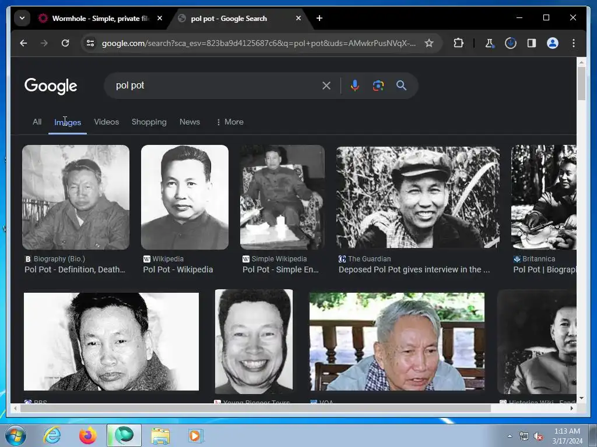This screenshot has width=597, height=447.
Task: Open the downloads indicator icon
Action: [511, 43]
